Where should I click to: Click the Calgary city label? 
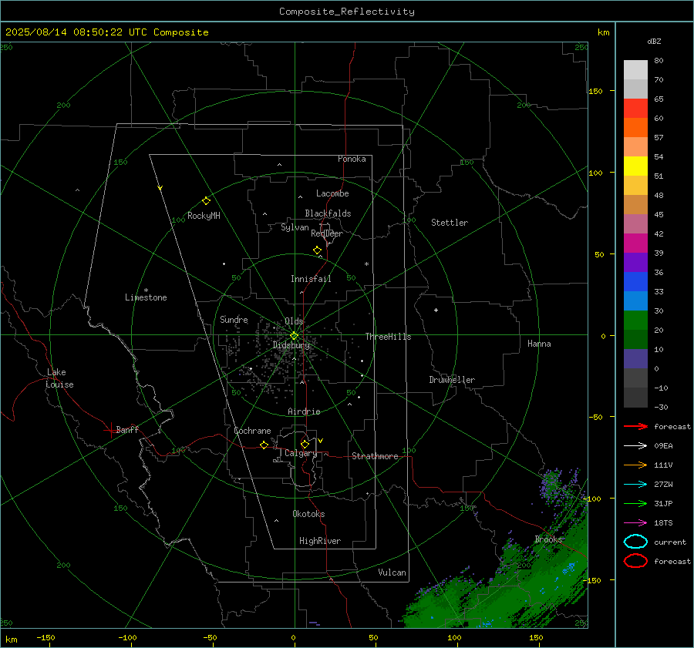pyautogui.click(x=301, y=453)
